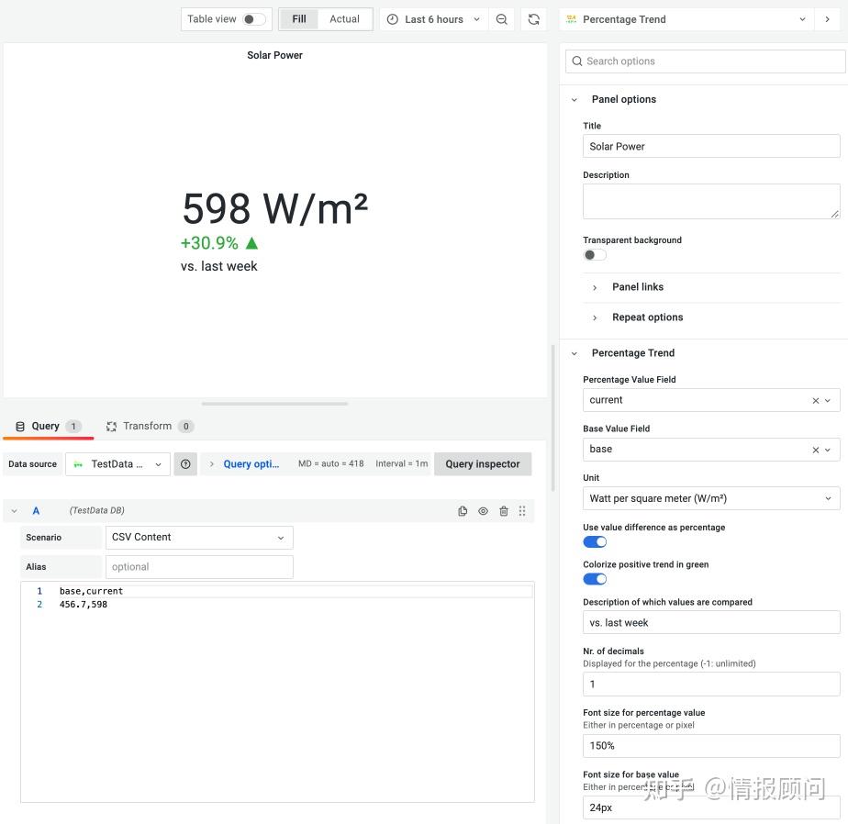Screen dimensions: 848x824
Task: Click the '(TestData DB)' query label
Action: 96,510
